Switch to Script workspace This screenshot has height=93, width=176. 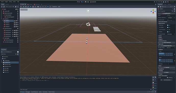tap(87, 2)
